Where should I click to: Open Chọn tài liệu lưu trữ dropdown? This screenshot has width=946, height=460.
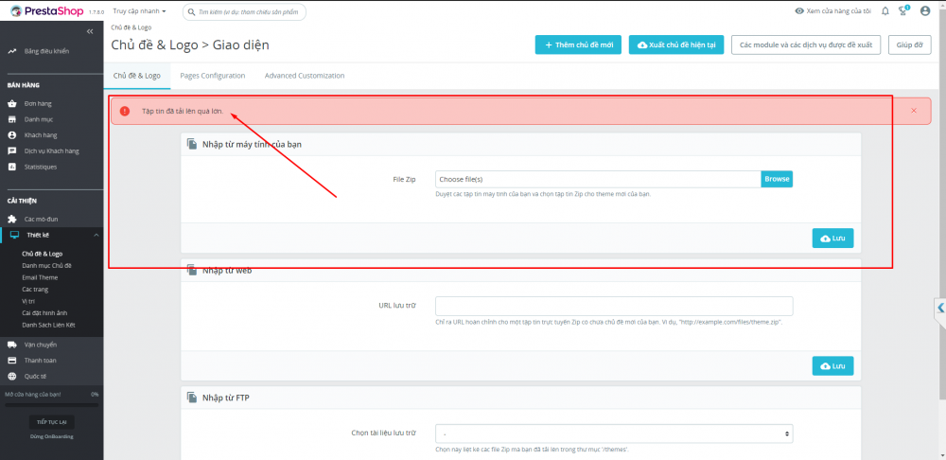pos(614,433)
